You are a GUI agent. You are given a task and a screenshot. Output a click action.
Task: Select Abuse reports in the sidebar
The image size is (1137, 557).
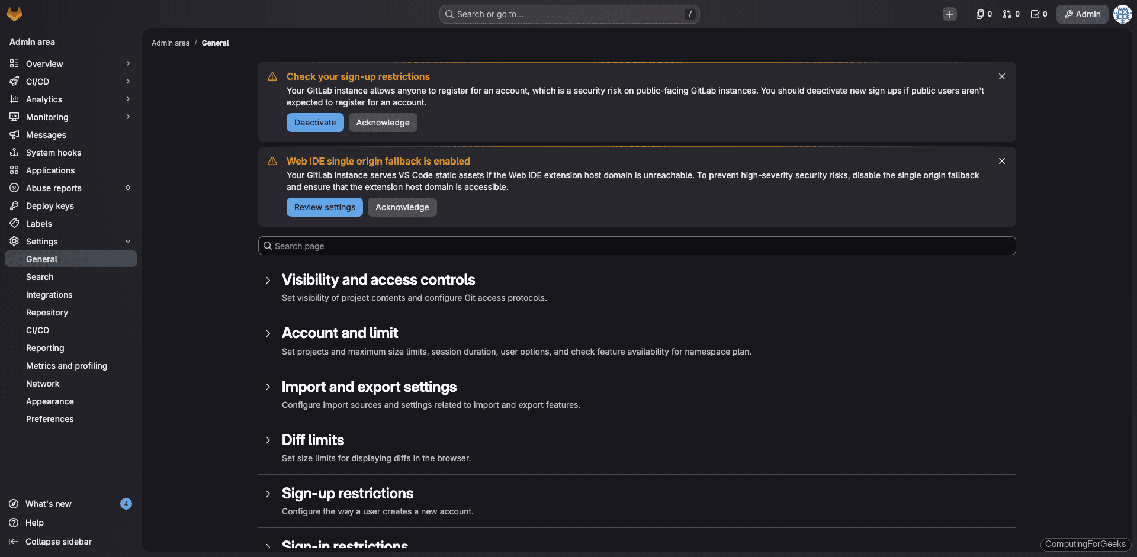pos(53,188)
